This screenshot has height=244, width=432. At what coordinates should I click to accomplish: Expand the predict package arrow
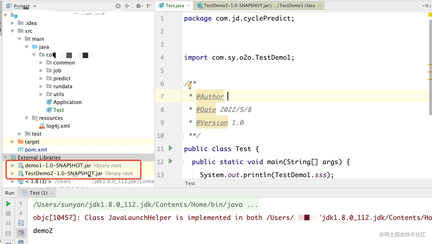pyautogui.click(x=41, y=78)
